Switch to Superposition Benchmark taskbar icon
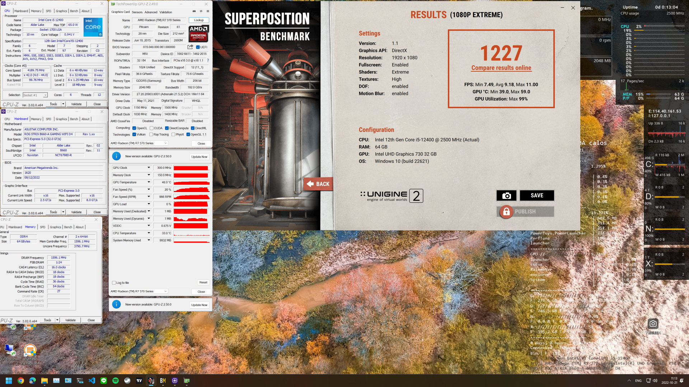Viewport: 689px width, 387px height. pyautogui.click(x=151, y=381)
